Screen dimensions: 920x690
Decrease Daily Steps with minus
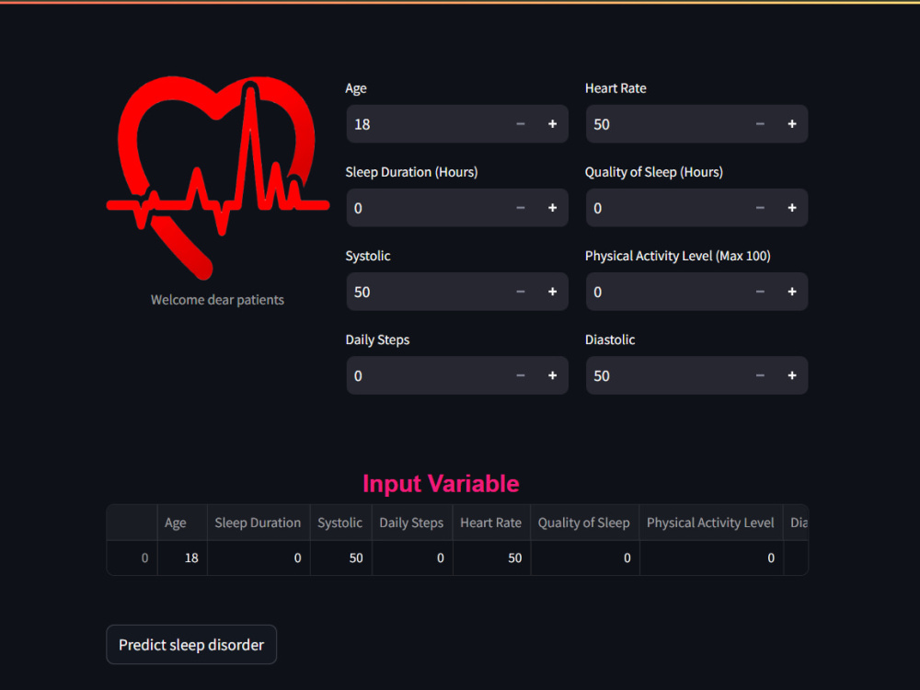[x=521, y=375]
